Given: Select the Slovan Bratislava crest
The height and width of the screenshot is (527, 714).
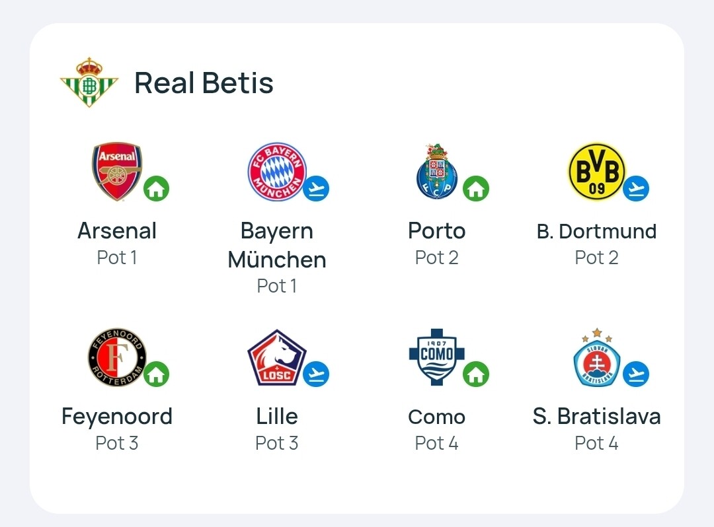Looking at the screenshot, I should pyautogui.click(x=596, y=357).
